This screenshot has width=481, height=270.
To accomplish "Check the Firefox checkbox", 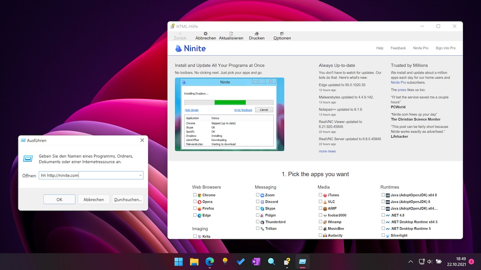I will coord(195,208).
